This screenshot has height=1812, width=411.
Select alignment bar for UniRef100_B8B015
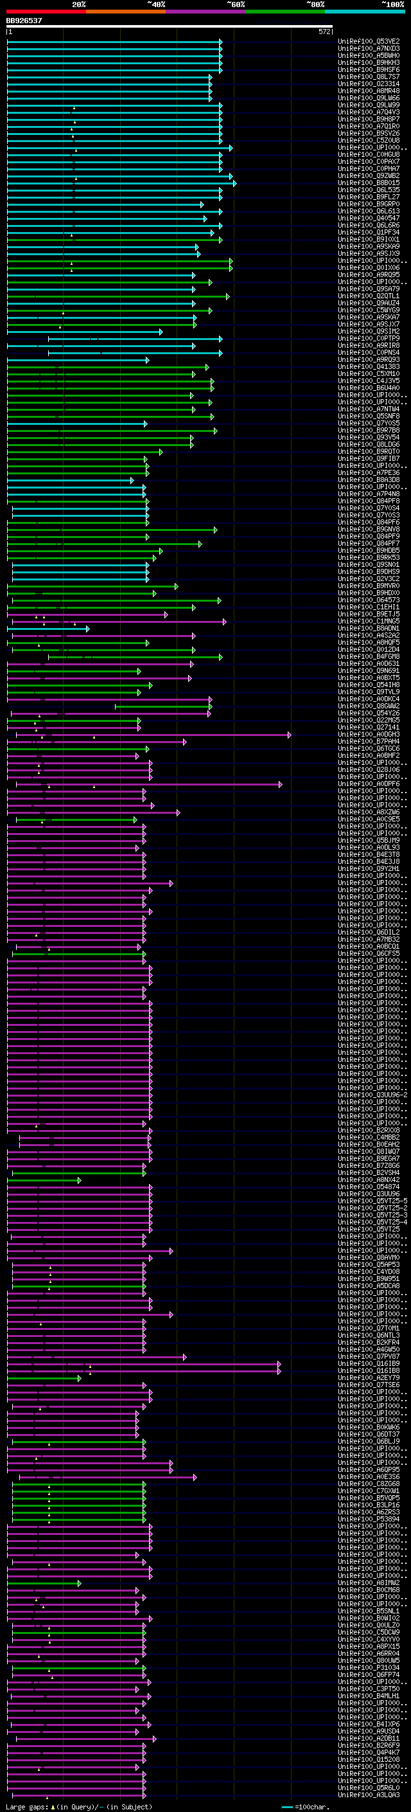click(121, 183)
